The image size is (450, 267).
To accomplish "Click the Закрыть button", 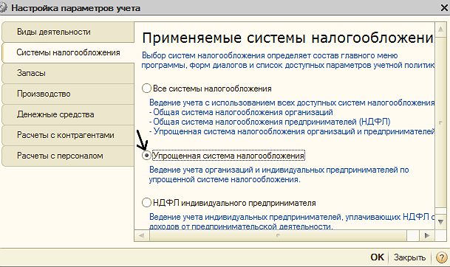I will click(x=409, y=257).
